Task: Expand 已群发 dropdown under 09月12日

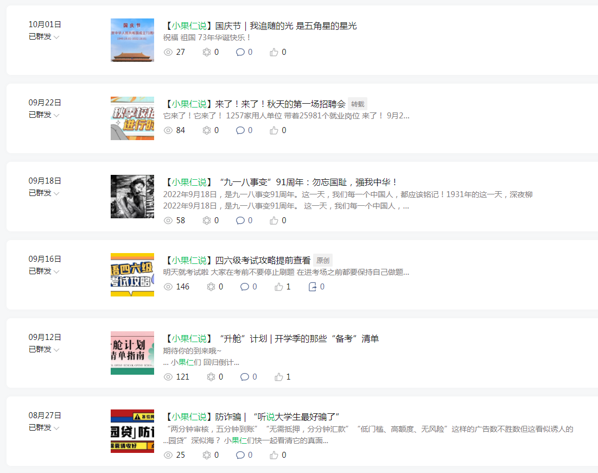Action: click(x=44, y=350)
